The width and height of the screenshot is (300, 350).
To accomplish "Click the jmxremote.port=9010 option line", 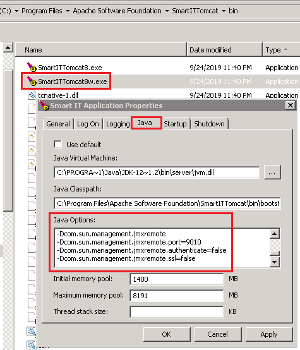I will (x=129, y=242).
